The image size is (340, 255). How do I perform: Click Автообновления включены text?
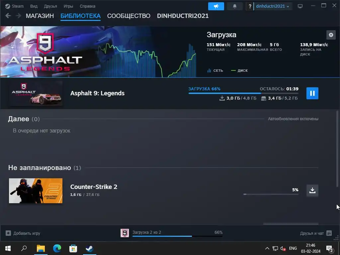293,119
